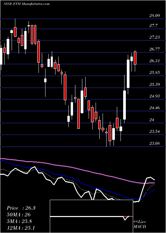Click the 24.93 price axis label

154,96
